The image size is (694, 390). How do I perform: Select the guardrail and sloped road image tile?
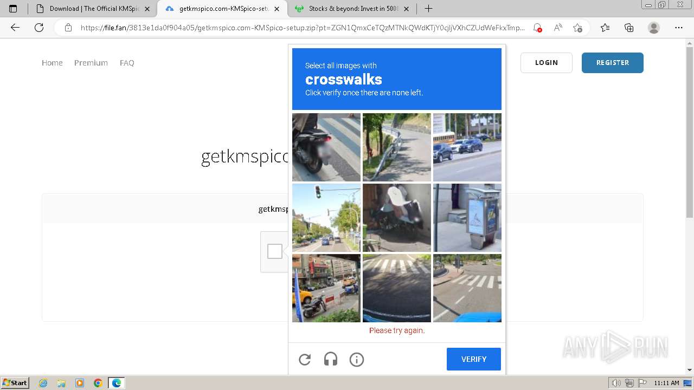397,147
